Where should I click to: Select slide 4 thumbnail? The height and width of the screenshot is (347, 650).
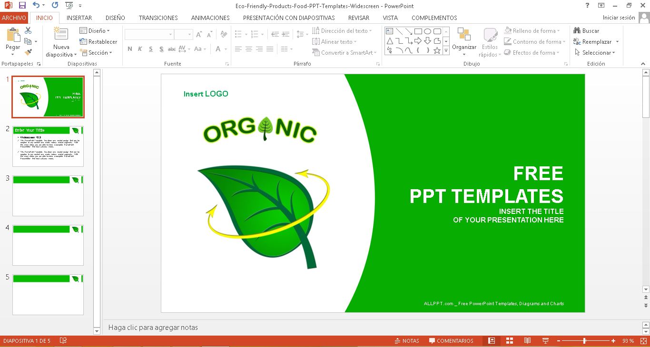click(48, 245)
